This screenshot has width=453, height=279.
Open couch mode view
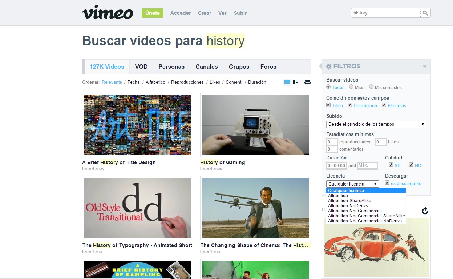307,82
